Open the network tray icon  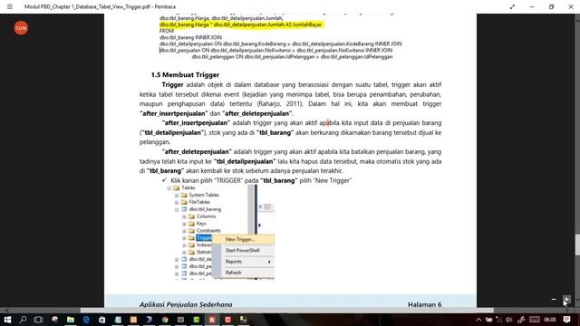pyautogui.click(x=499, y=320)
